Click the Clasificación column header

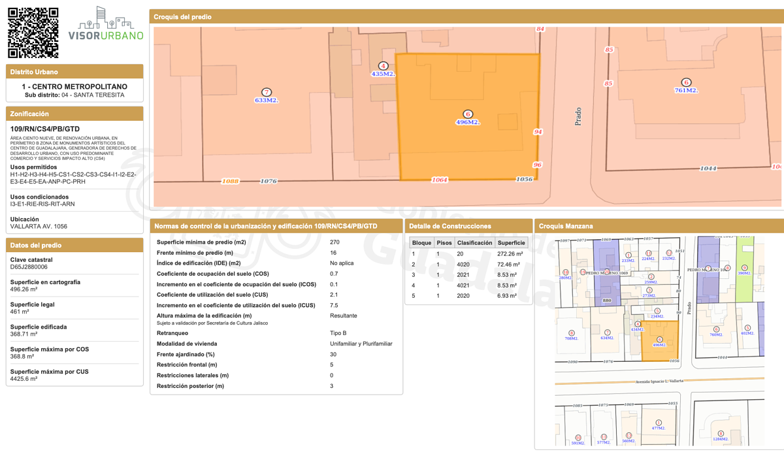tap(474, 242)
